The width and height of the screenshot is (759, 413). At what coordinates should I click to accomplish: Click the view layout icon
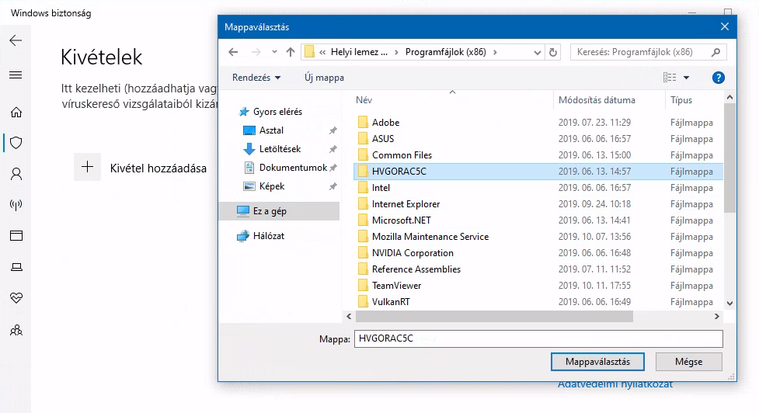click(x=670, y=78)
